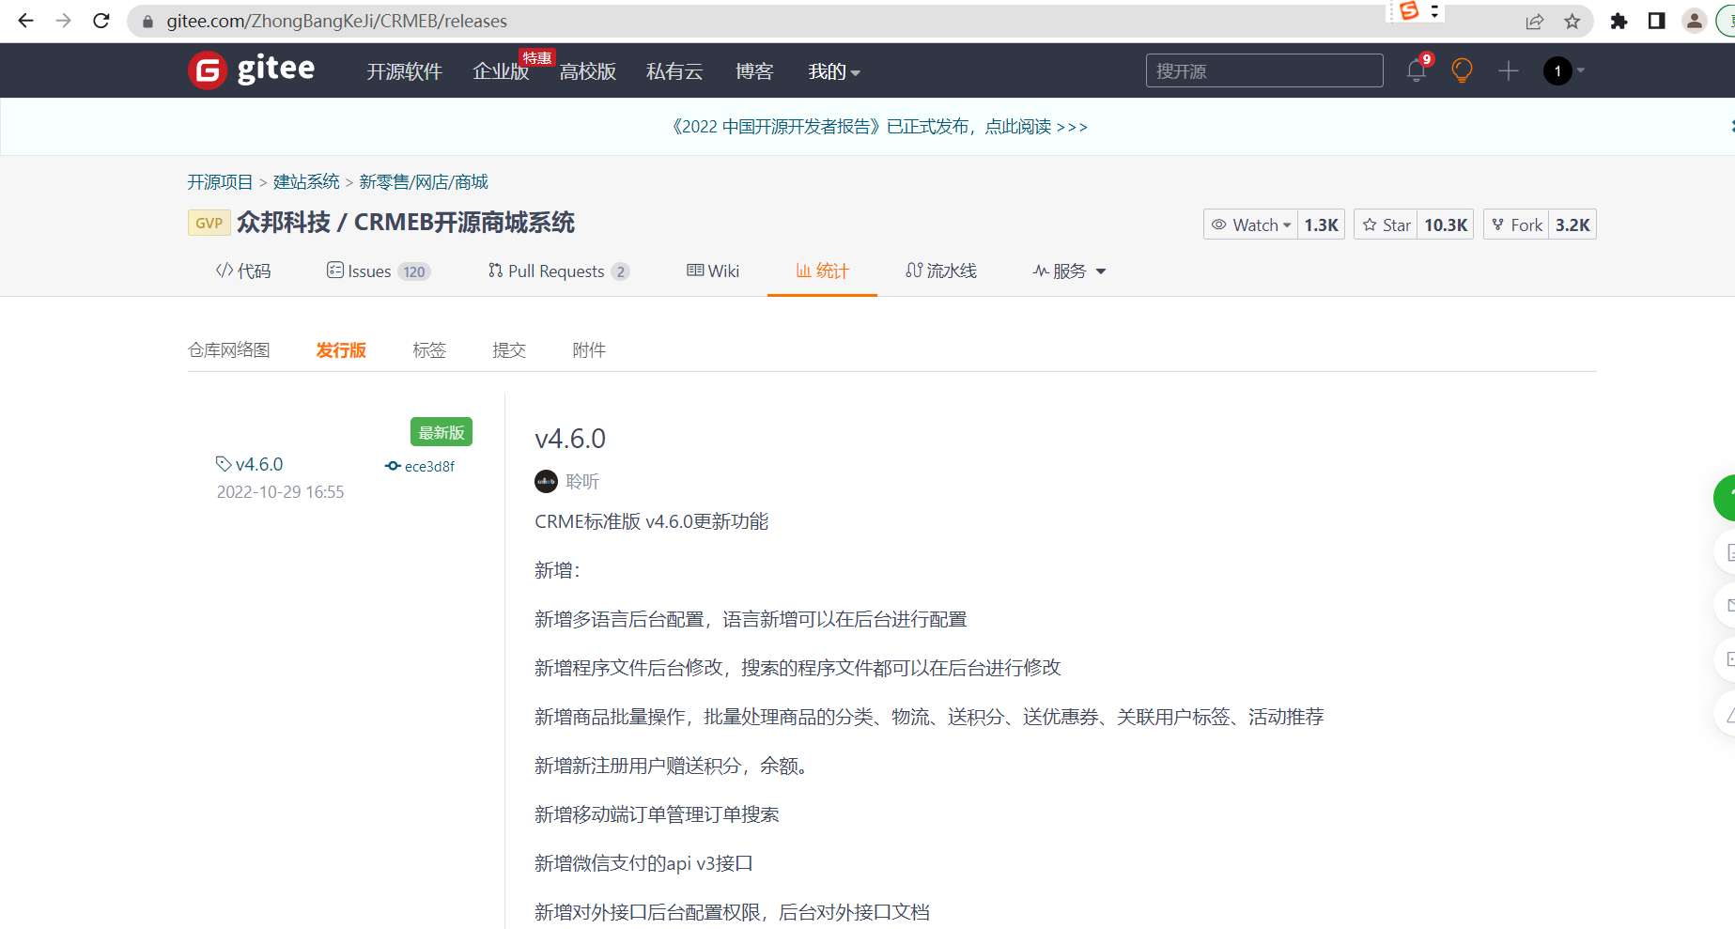Click the browser forward arrow
The width and height of the screenshot is (1735, 929).
click(63, 21)
